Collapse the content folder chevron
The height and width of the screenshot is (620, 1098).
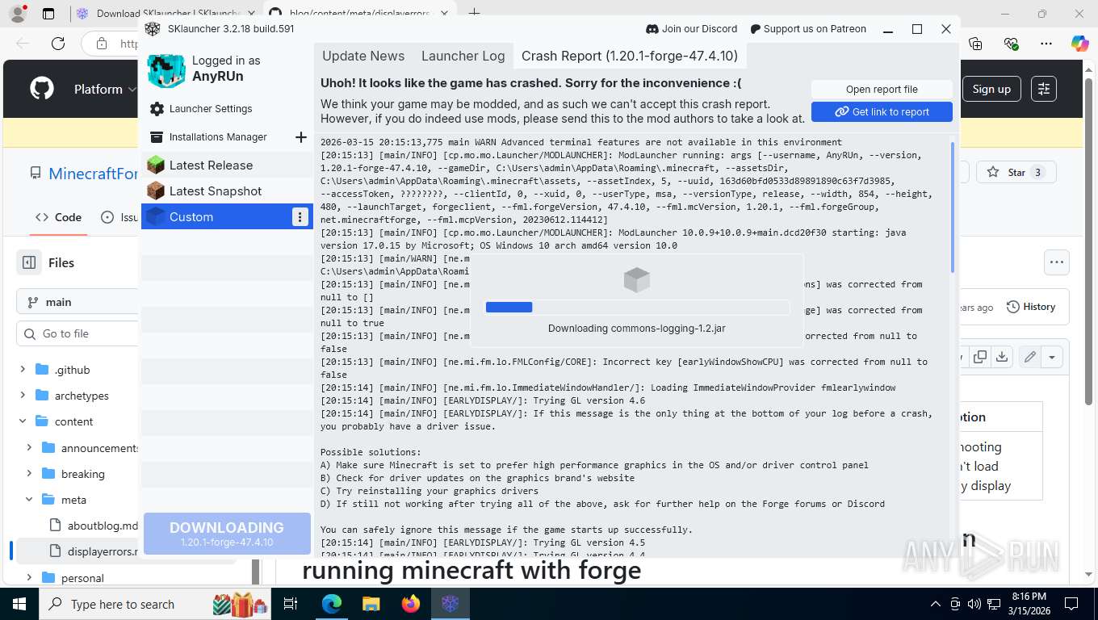tap(23, 421)
